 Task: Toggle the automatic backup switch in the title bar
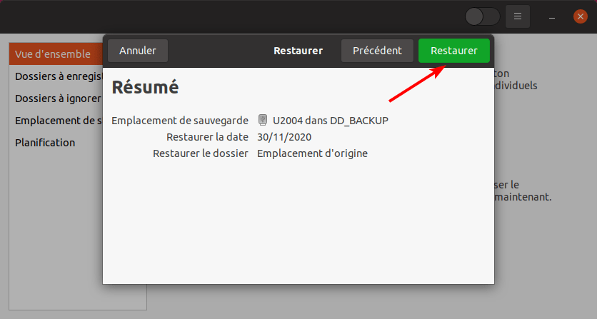click(x=482, y=16)
